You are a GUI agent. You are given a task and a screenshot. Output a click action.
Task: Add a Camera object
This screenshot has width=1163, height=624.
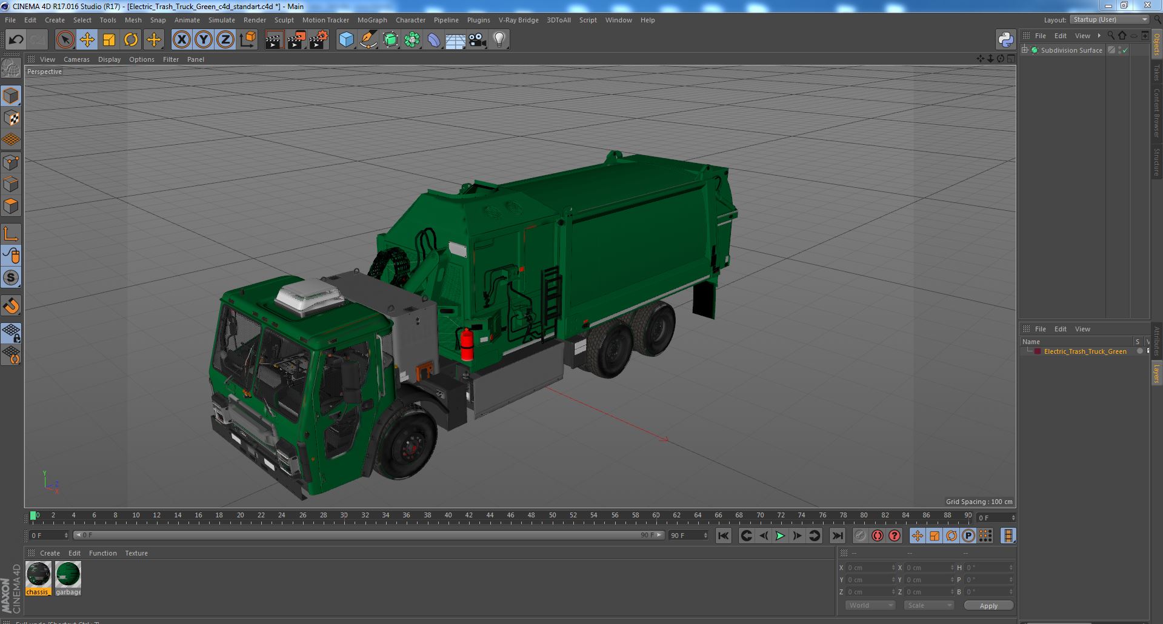[478, 40]
